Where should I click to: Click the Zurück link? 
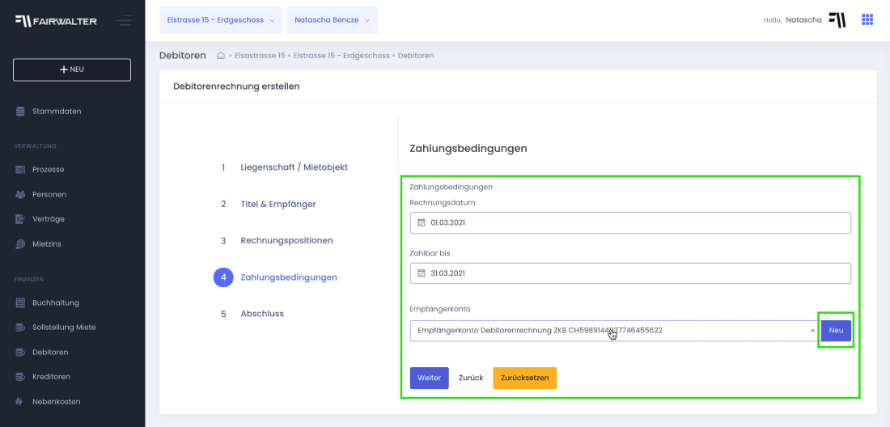tap(471, 378)
